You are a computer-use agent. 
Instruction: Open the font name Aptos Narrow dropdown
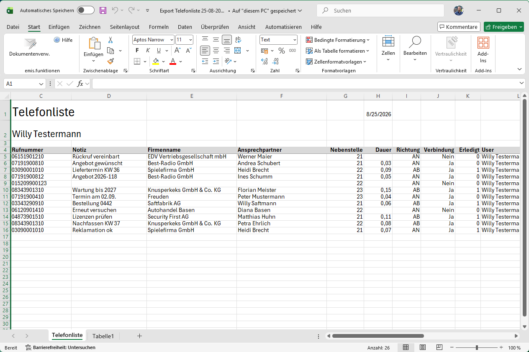tap(172, 40)
